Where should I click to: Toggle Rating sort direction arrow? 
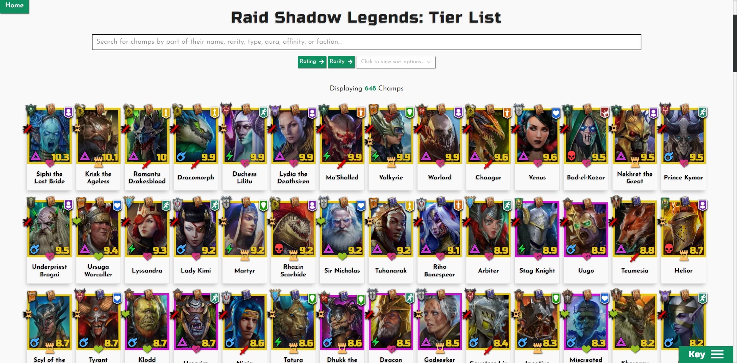(x=322, y=62)
